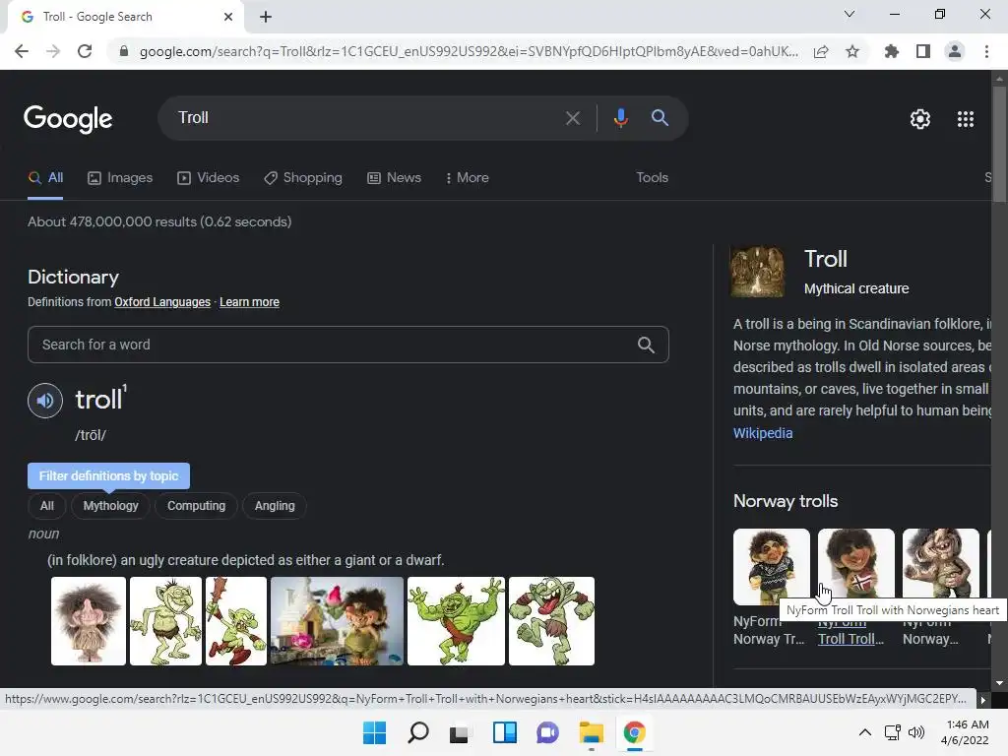Close the Troll - Google Search tab
The image size is (1008, 756).
pos(228,17)
